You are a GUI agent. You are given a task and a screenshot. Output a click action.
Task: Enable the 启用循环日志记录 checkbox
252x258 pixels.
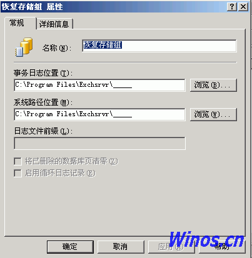pos(18,173)
